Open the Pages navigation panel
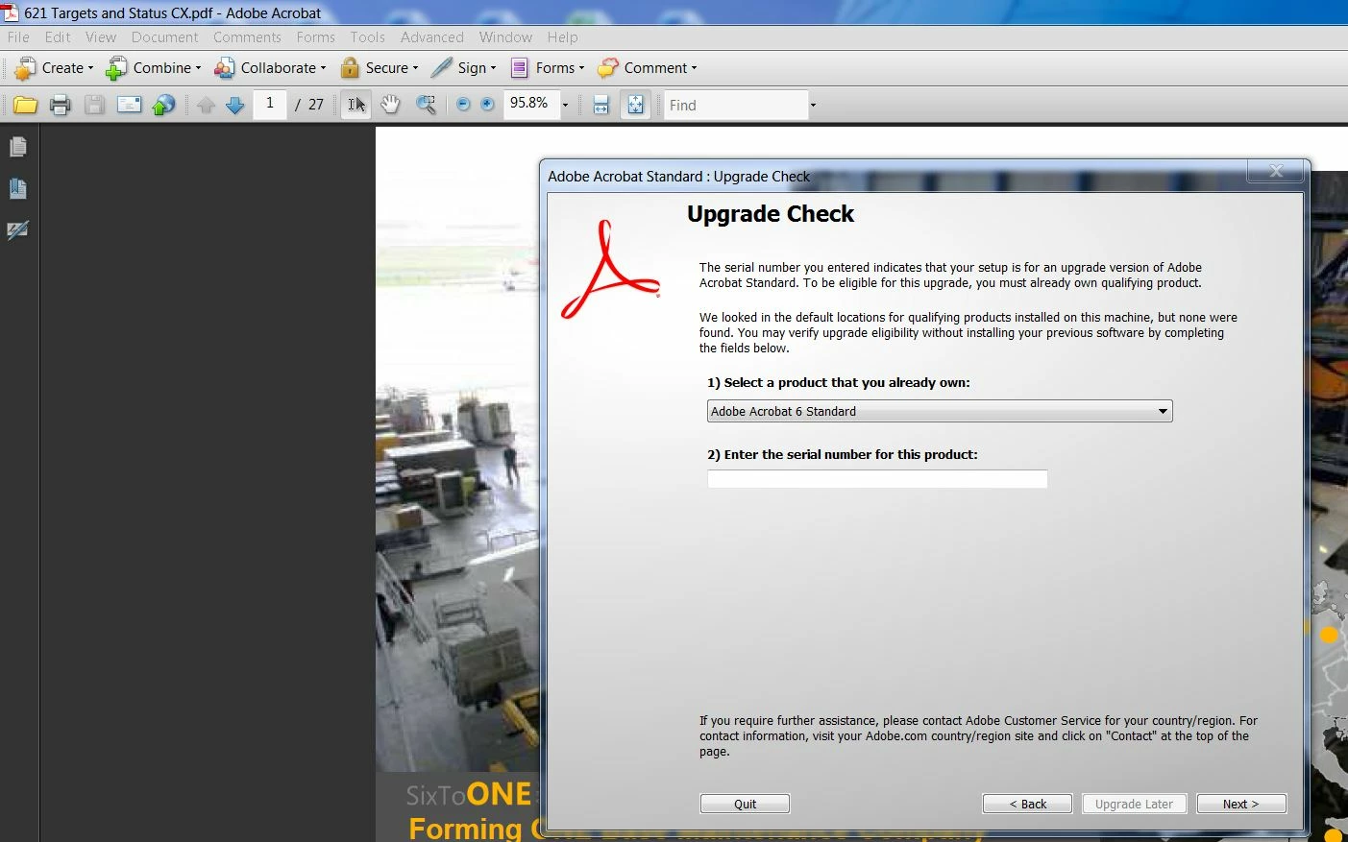 click(18, 147)
